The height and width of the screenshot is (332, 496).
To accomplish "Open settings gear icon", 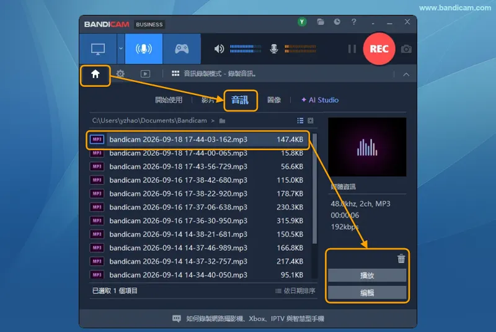I will point(120,74).
